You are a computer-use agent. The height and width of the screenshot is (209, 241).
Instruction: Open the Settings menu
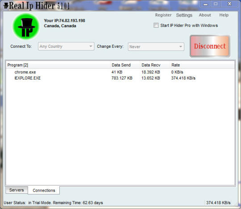pyautogui.click(x=184, y=15)
